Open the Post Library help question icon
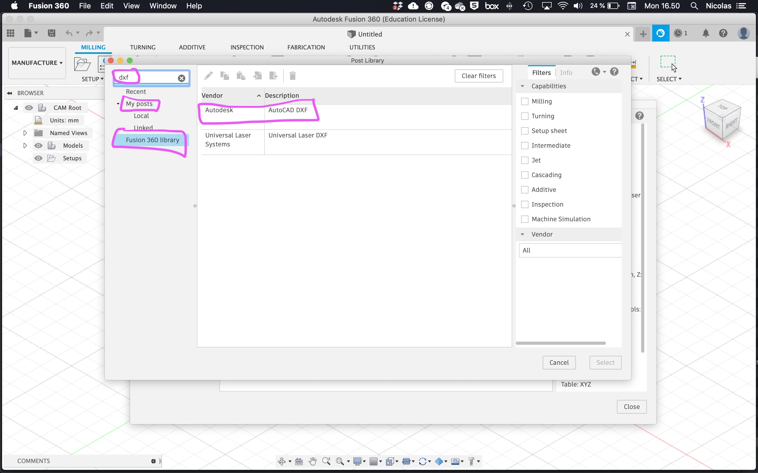This screenshot has width=758, height=473. 614,72
